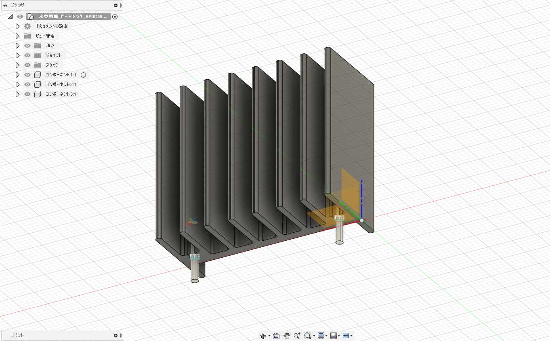
Task: Activate コンポーネント1:1 via its radio circle
Action: [83, 75]
